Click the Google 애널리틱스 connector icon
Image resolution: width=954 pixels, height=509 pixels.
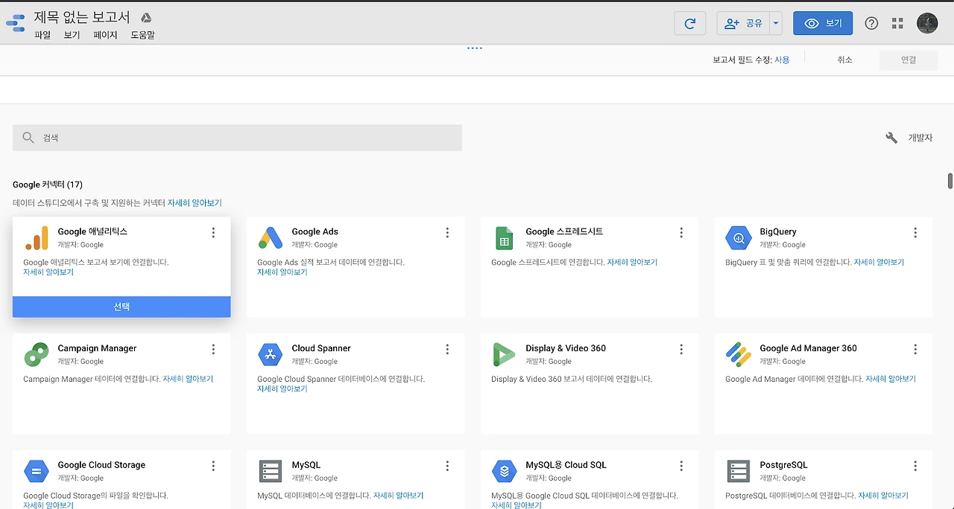tap(37, 237)
